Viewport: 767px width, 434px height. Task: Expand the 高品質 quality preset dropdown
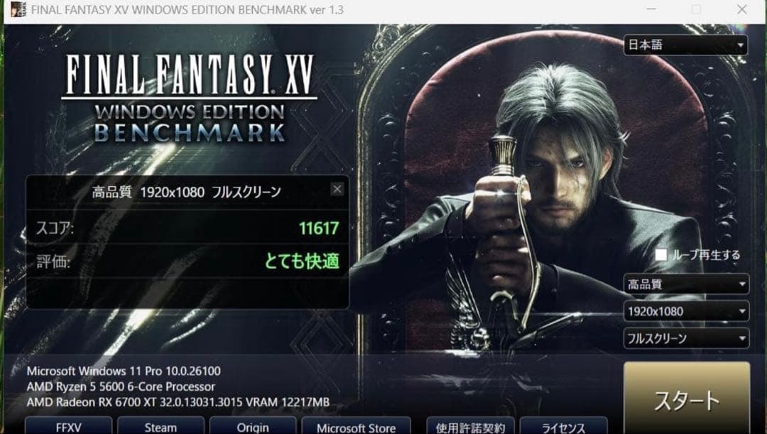[x=686, y=284]
